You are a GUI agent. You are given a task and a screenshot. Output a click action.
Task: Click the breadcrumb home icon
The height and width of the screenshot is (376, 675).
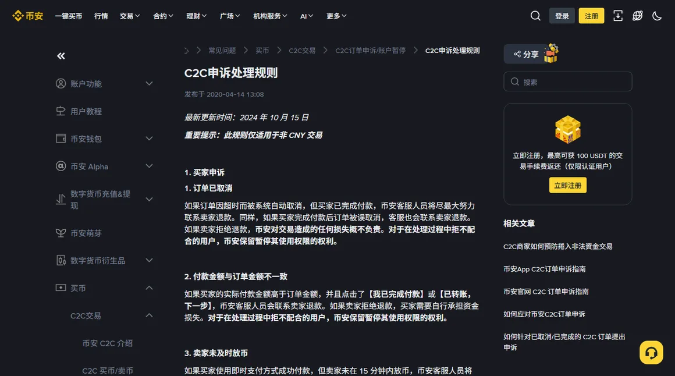pos(186,51)
